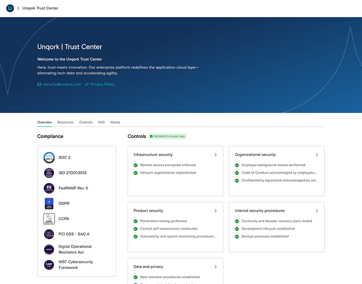The width and height of the screenshot is (362, 284).
Task: Open the FAQ tab
Action: click(x=101, y=122)
